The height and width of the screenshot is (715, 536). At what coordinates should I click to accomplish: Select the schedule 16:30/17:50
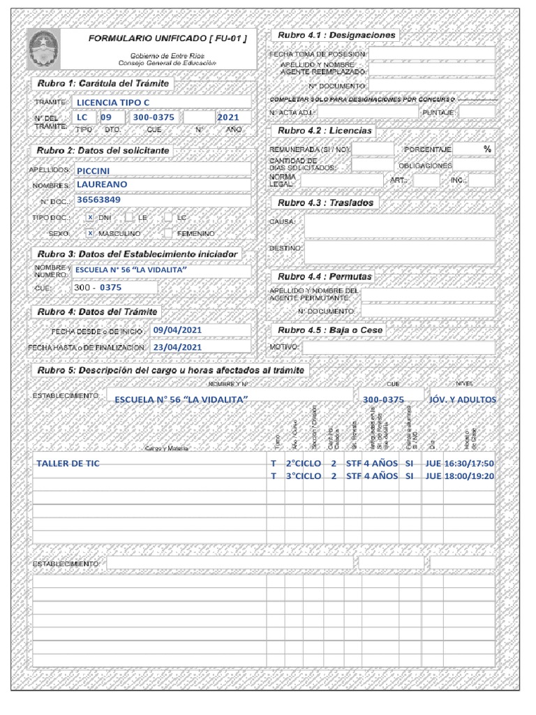pyautogui.click(x=469, y=464)
